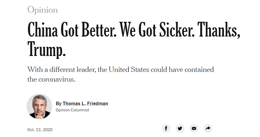Visit the Thomas L. Friedman author link
The height and width of the screenshot is (137, 260).
click(85, 103)
